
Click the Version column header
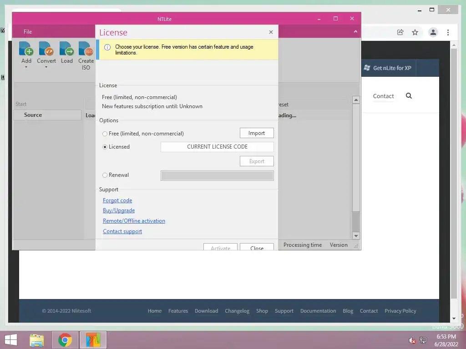pos(339,245)
